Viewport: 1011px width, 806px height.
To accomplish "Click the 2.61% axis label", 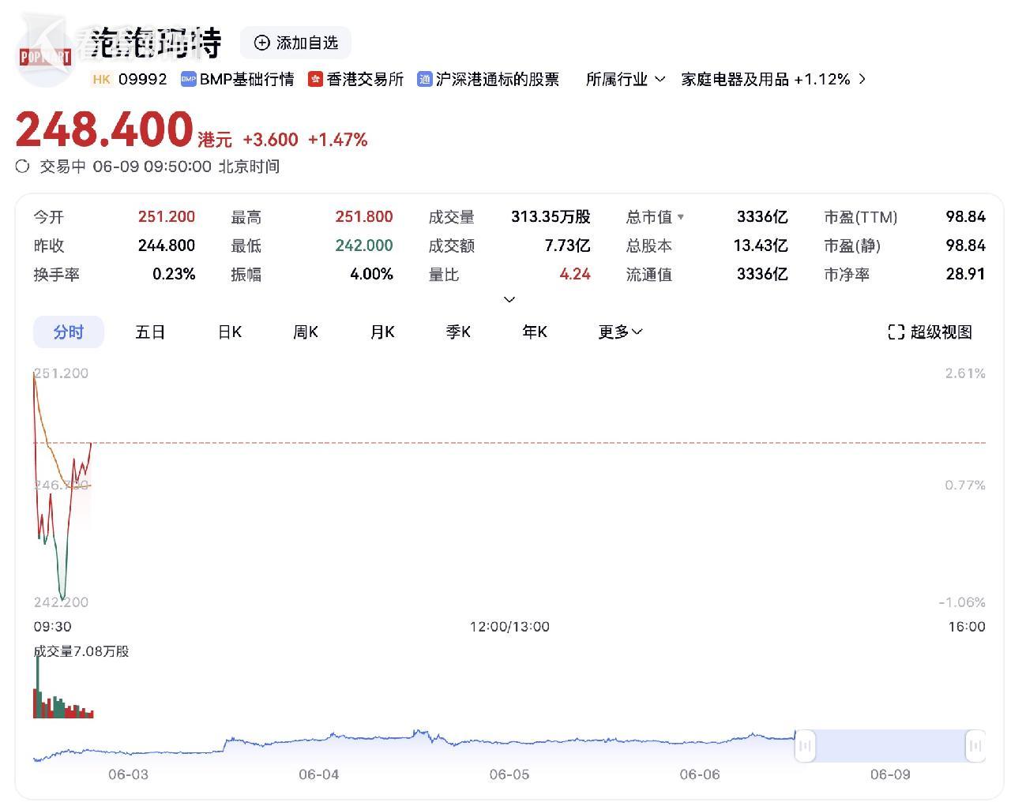I will pos(965,373).
